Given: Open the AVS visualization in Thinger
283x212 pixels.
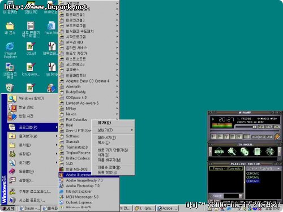Looking at the screenshot, I should click(219, 152).
